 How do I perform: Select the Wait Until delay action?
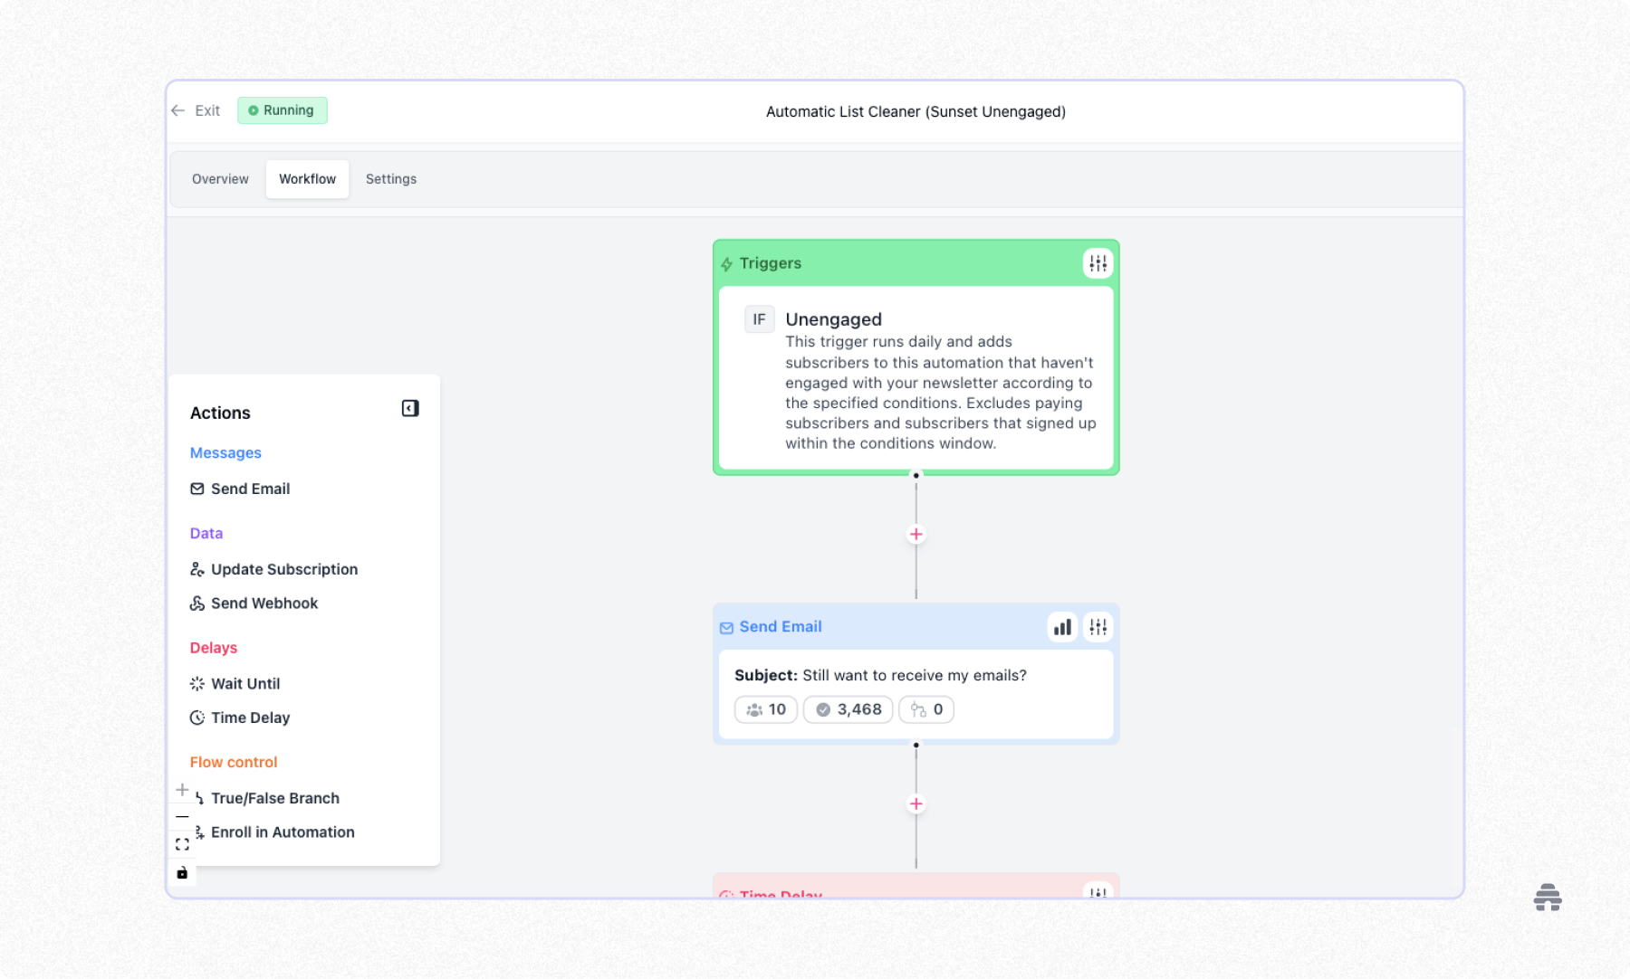click(x=244, y=683)
